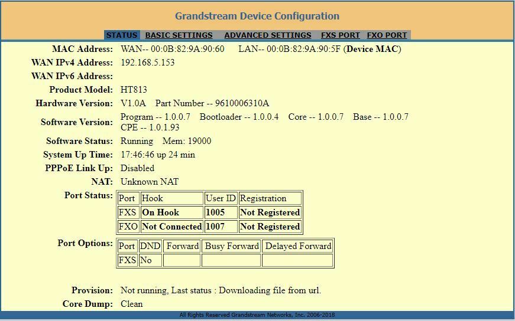Click the Software Status Running value

[x=137, y=141]
